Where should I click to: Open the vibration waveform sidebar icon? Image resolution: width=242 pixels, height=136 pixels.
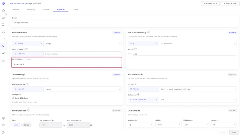pos(3,46)
